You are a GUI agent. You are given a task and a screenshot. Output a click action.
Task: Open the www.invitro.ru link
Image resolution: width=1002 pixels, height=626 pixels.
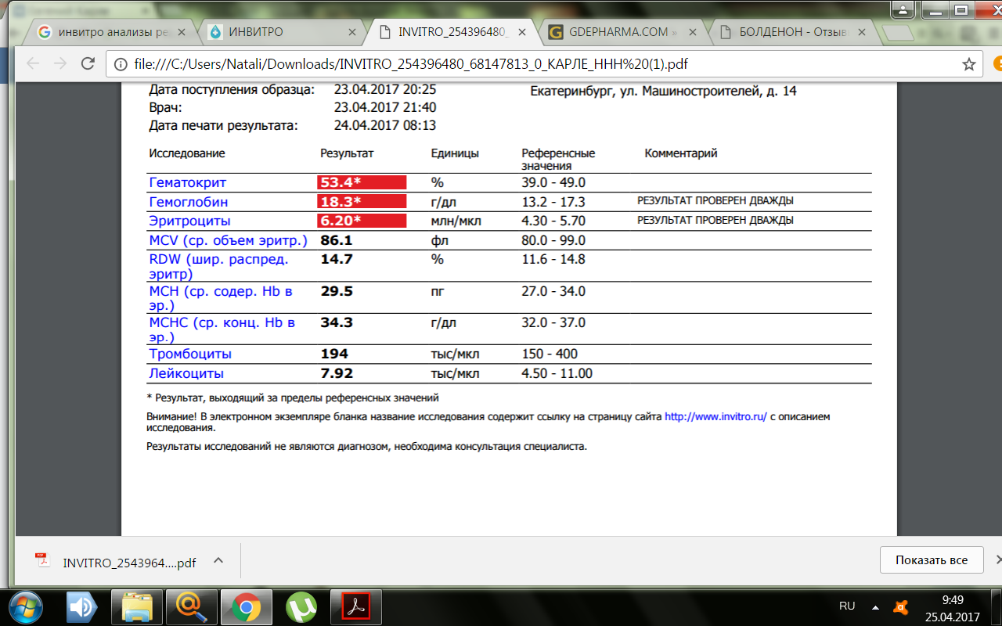(x=715, y=417)
